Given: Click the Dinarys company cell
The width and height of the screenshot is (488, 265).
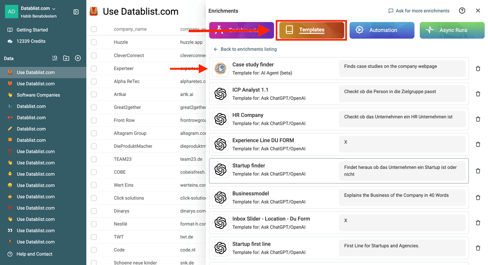Looking at the screenshot, I should 122,211.
